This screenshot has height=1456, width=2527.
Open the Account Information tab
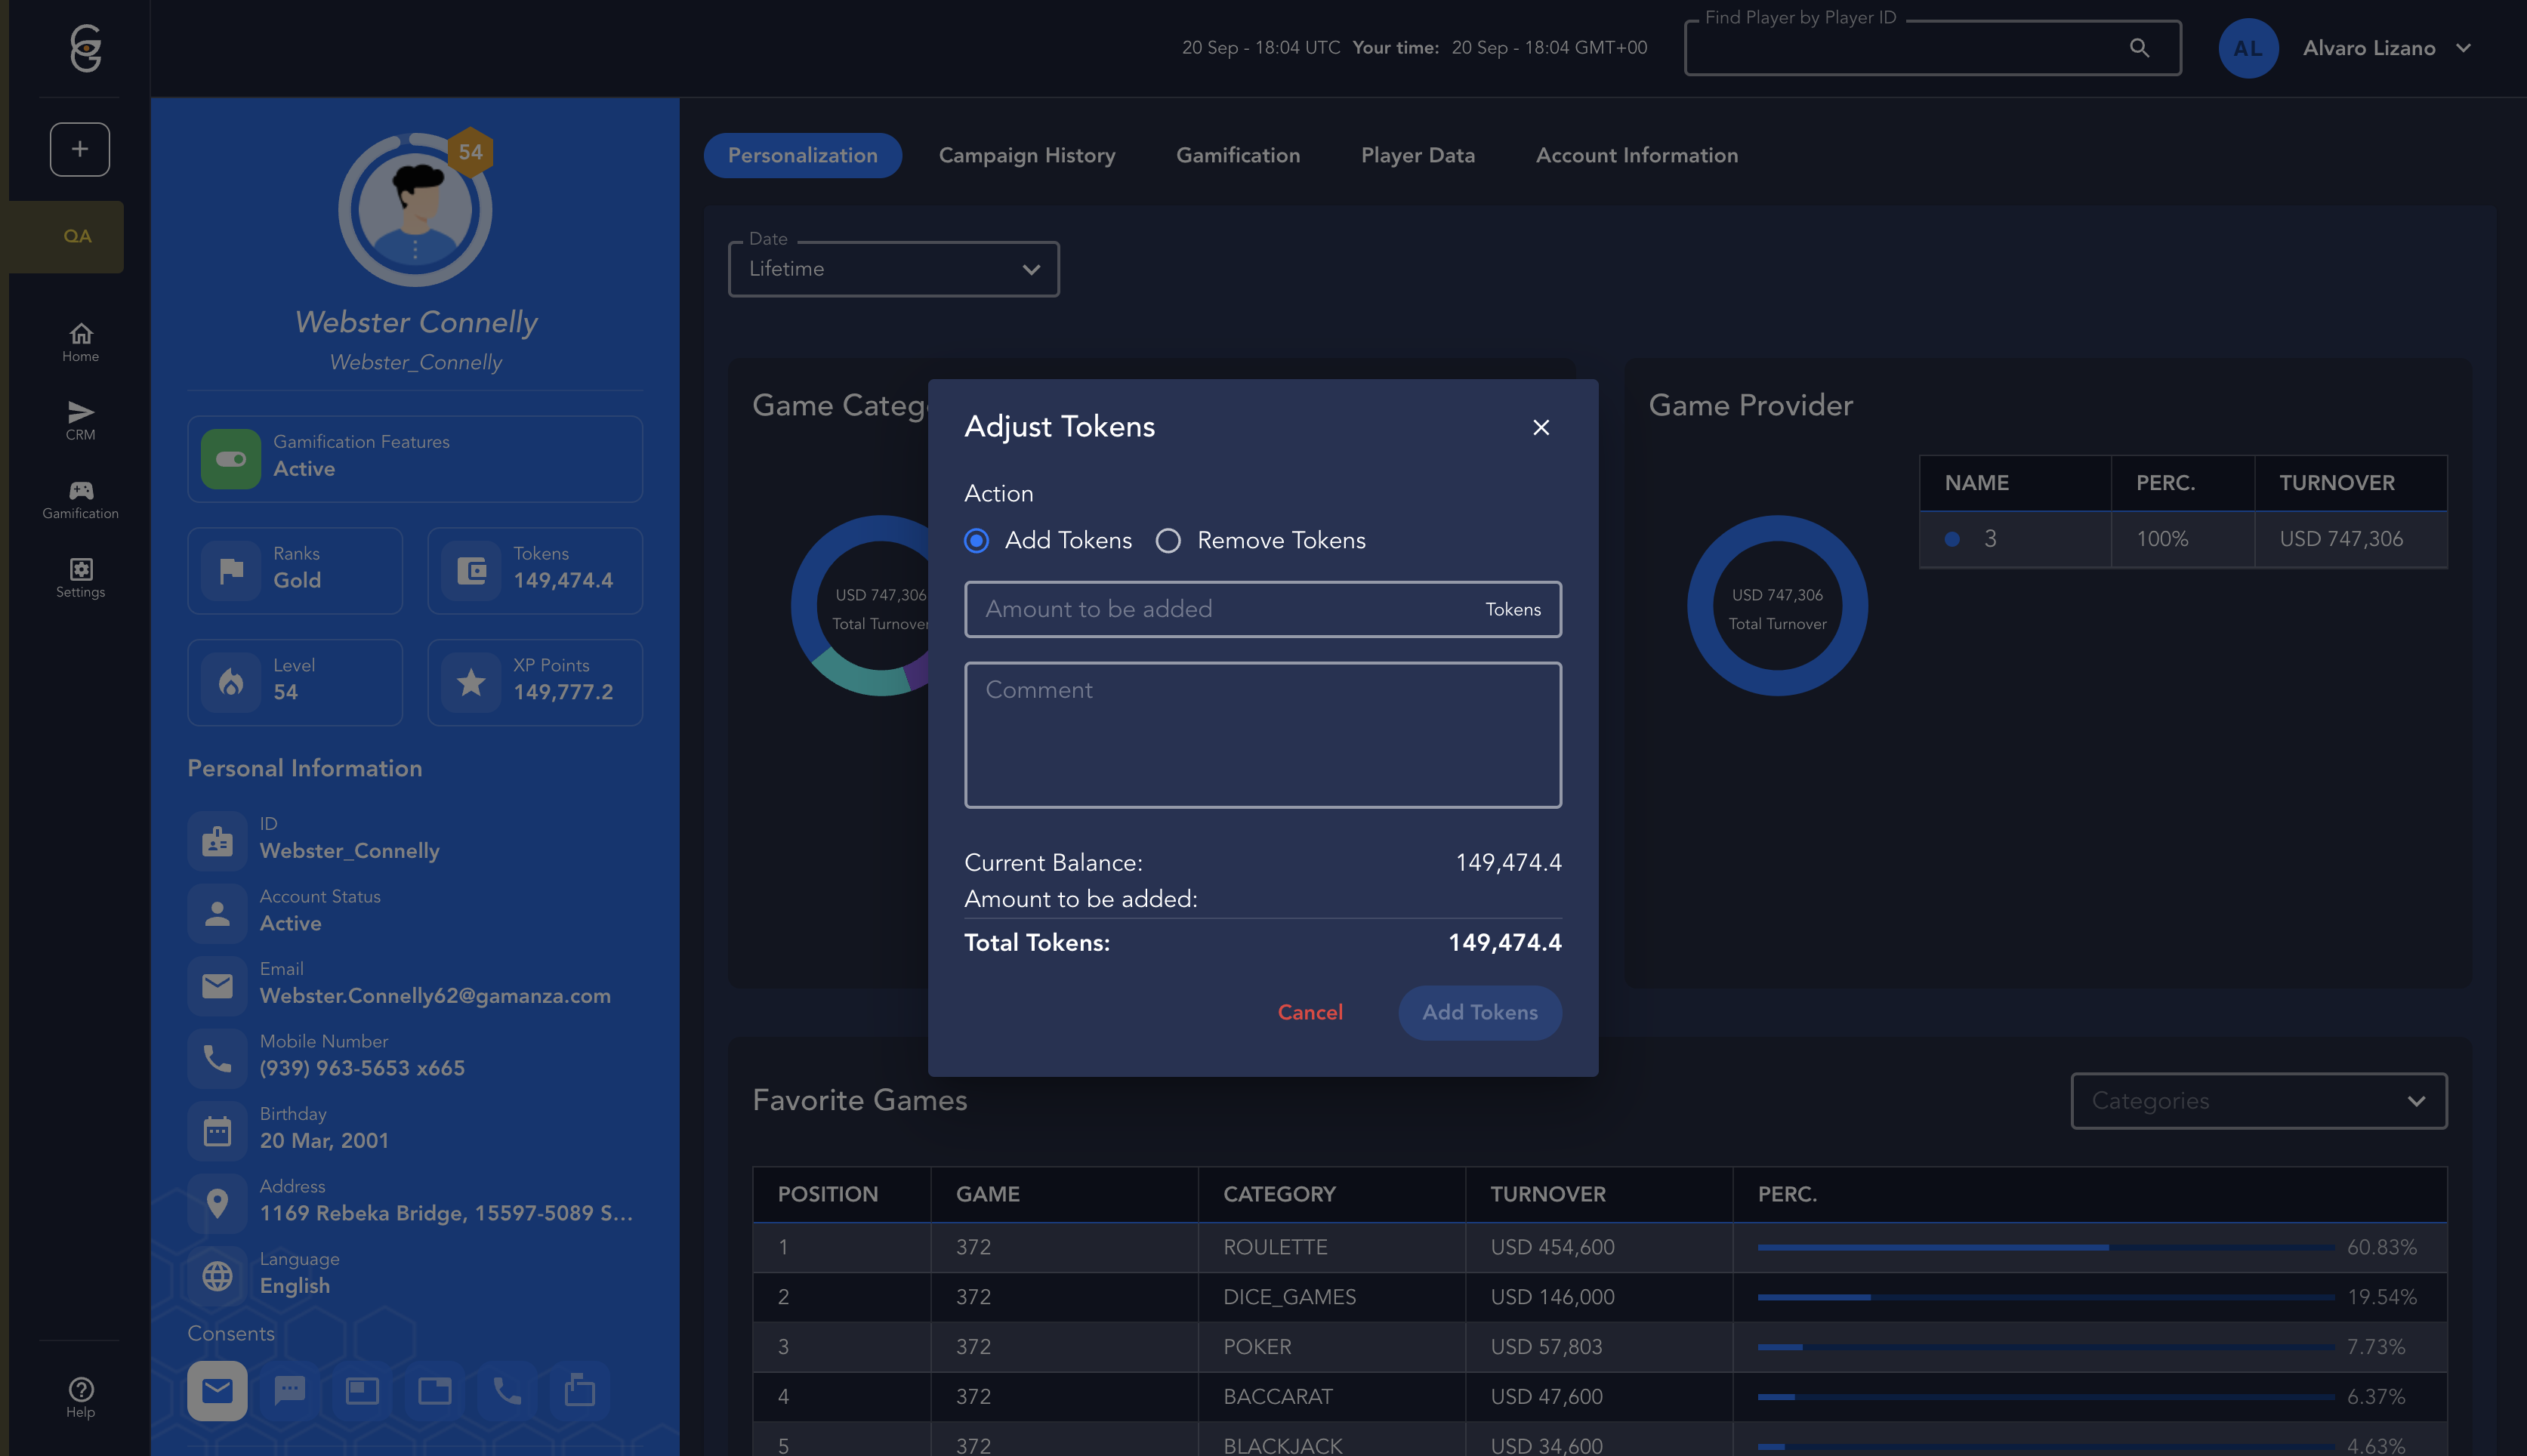(1636, 155)
